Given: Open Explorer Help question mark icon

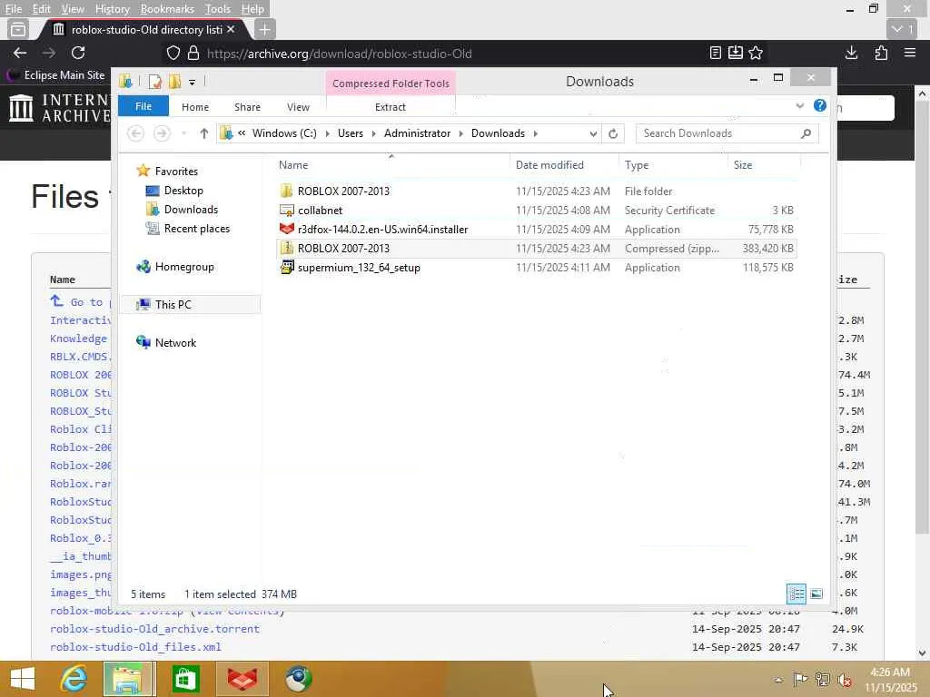Looking at the screenshot, I should 820,105.
